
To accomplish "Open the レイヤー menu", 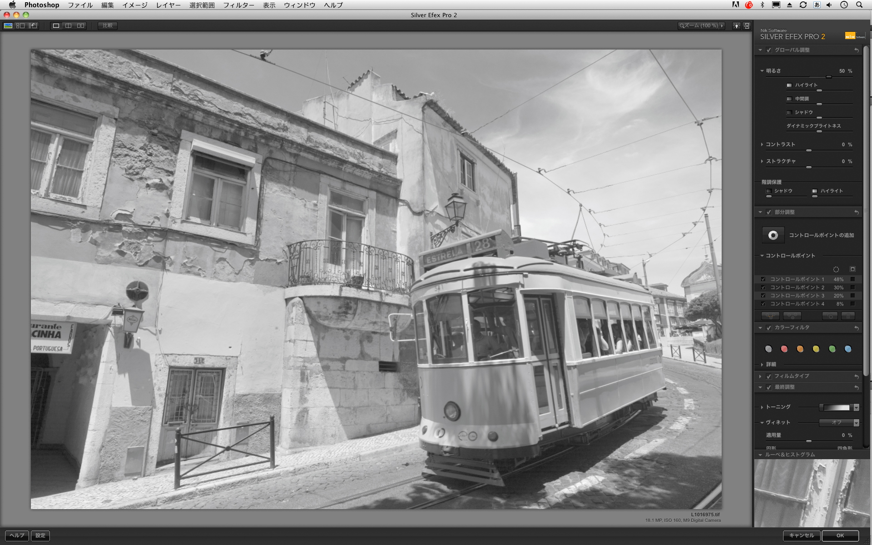I will coord(168,5).
